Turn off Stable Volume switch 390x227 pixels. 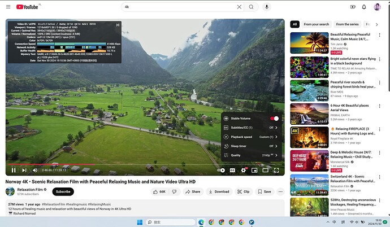click(275, 119)
